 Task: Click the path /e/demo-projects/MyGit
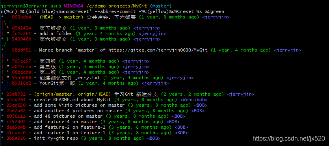117,6
